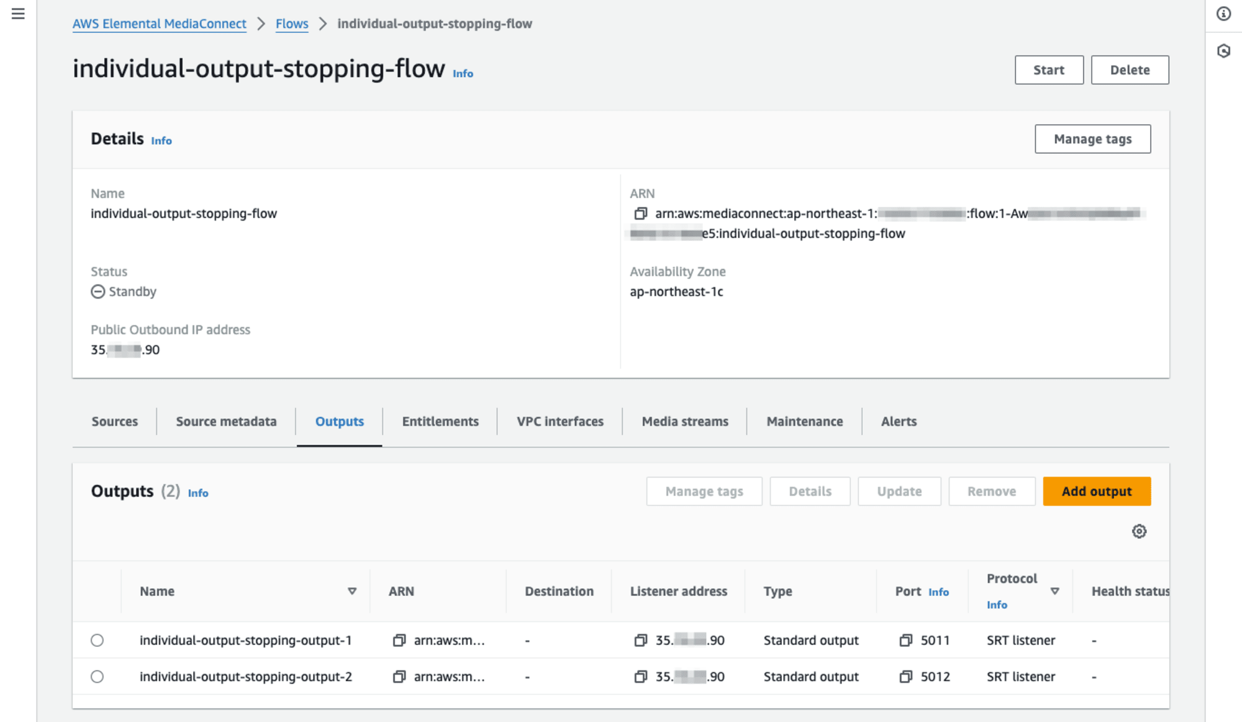This screenshot has height=722, width=1242.
Task: Copy listener address for output-1 row
Action: click(640, 640)
